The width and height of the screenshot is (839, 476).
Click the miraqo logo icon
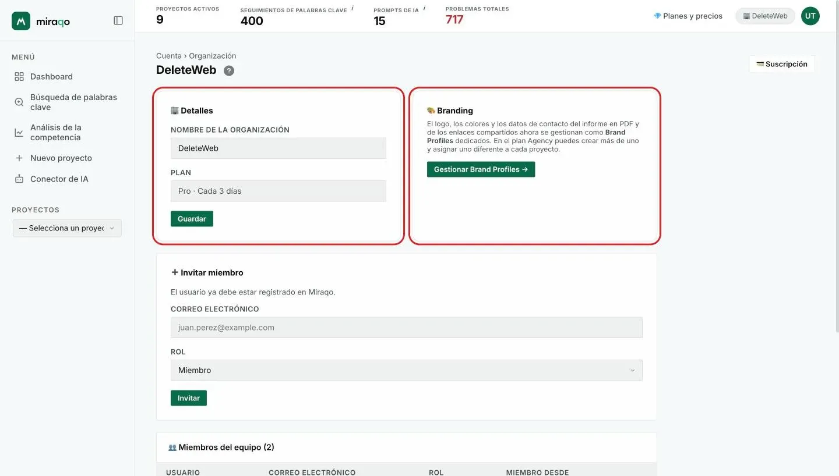pyautogui.click(x=21, y=21)
